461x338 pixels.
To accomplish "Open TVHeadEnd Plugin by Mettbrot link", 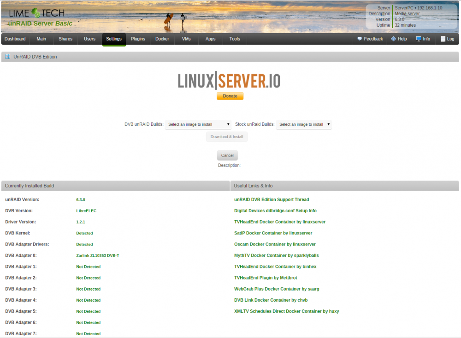I will [266, 278].
